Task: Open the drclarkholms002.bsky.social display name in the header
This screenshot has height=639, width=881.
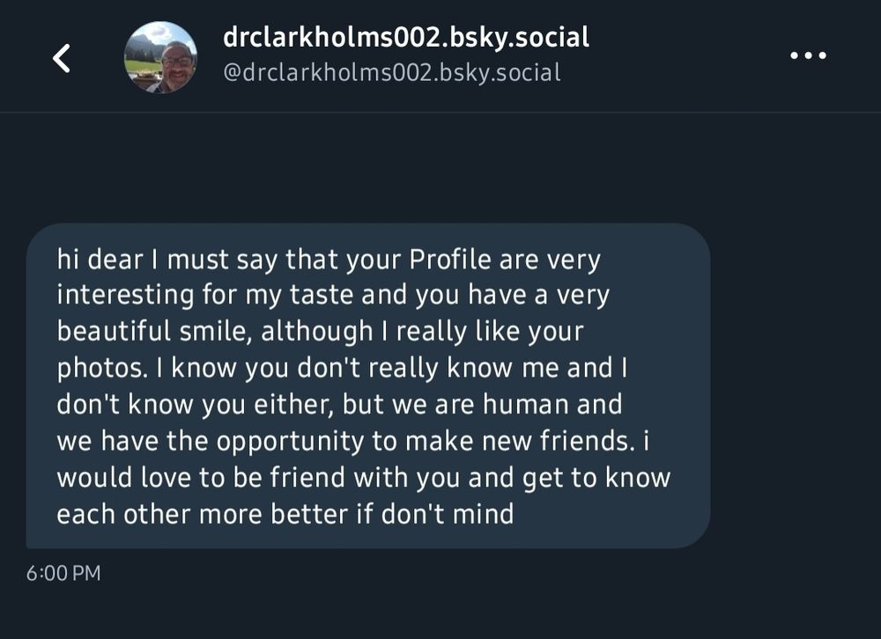Action: pyautogui.click(x=405, y=38)
